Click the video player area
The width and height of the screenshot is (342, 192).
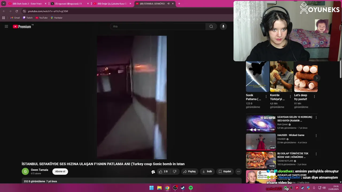132,97
